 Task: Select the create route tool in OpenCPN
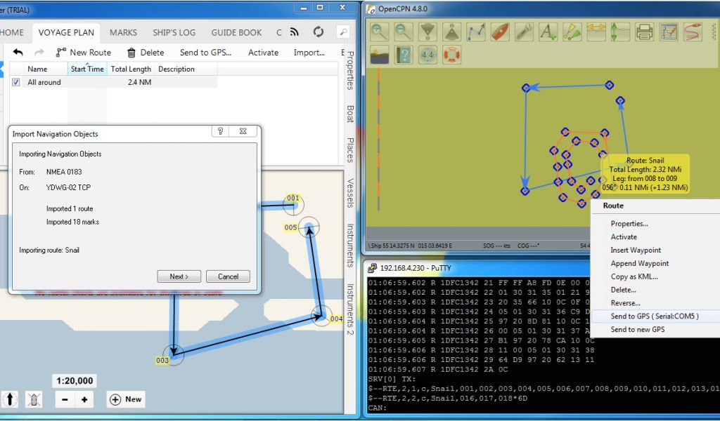coord(477,32)
